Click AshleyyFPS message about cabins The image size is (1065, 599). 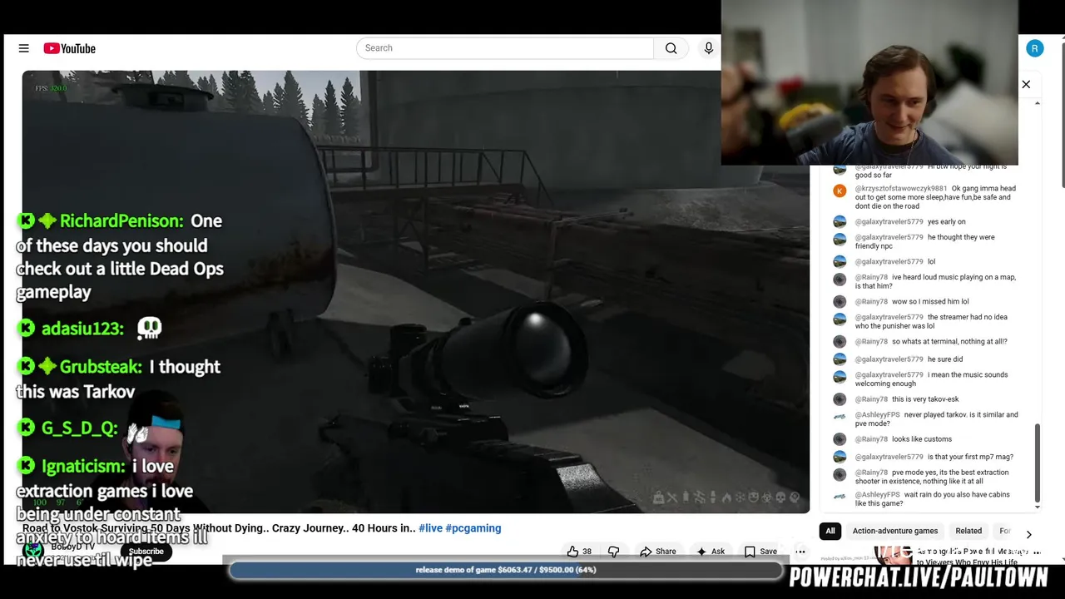pos(932,499)
